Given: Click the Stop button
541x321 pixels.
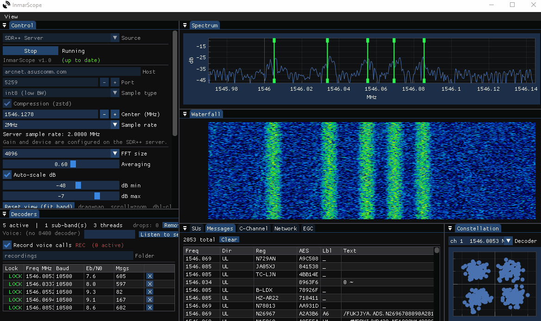Looking at the screenshot, I should coord(31,51).
